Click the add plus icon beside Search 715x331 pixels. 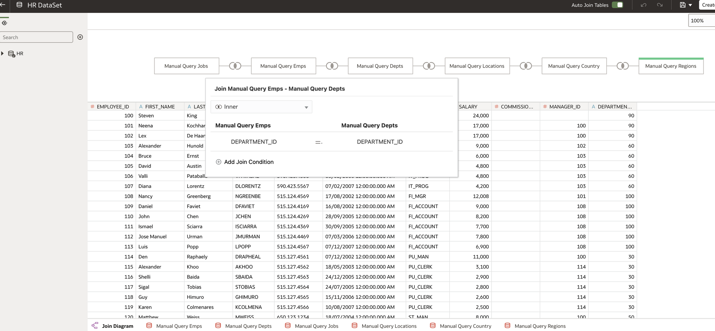pyautogui.click(x=80, y=37)
